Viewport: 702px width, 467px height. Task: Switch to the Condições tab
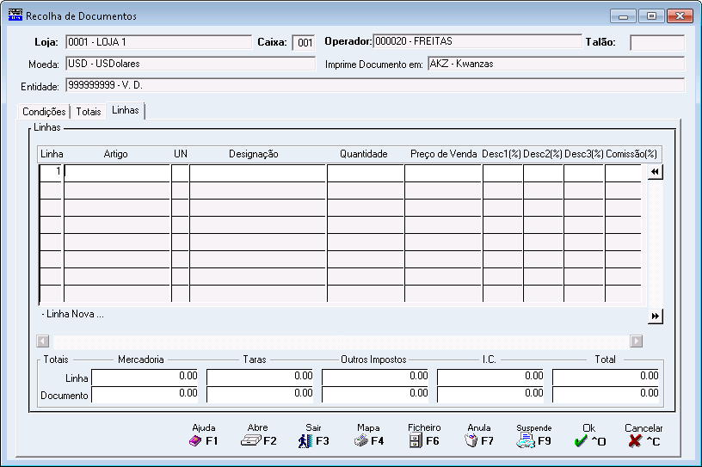pyautogui.click(x=44, y=112)
